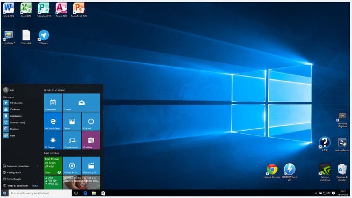Toggle the Start menu with Windows button

[x=5, y=193]
